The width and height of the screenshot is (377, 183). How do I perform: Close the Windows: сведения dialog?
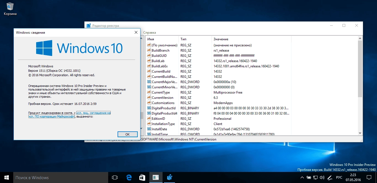136,33
